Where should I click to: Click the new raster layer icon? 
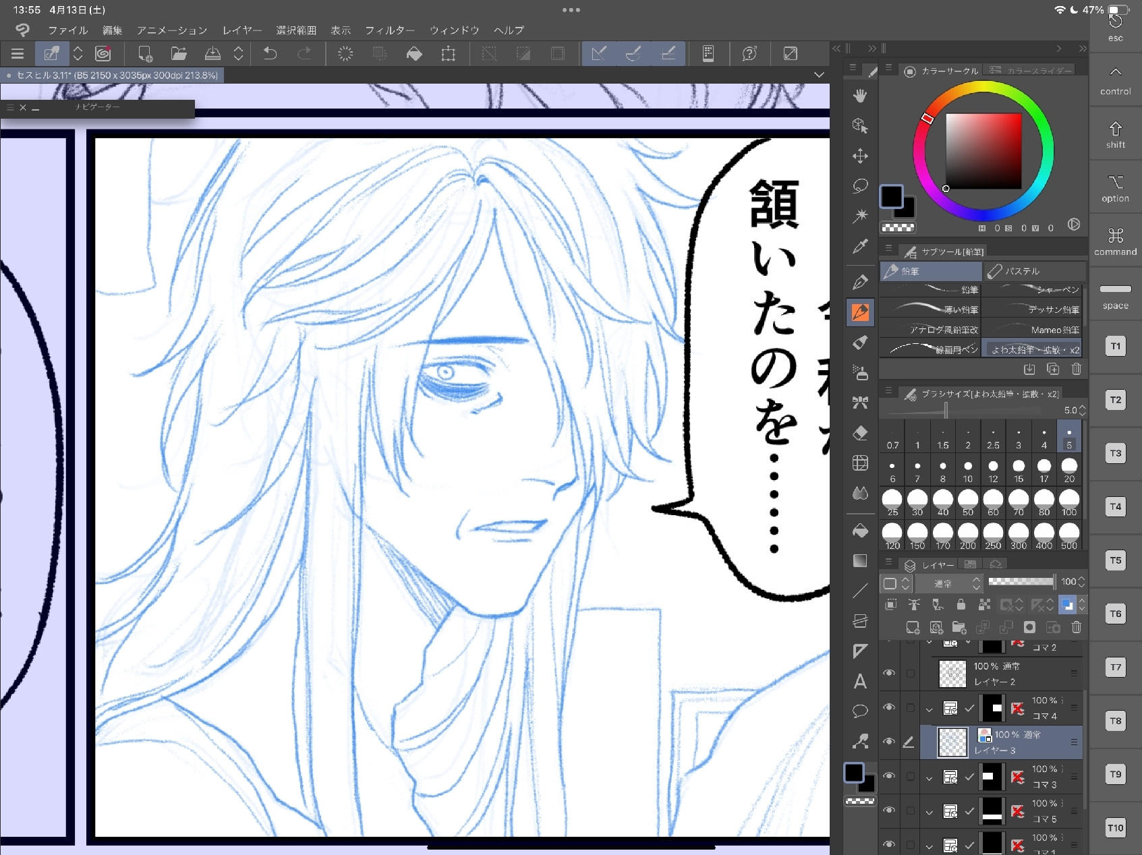click(913, 627)
